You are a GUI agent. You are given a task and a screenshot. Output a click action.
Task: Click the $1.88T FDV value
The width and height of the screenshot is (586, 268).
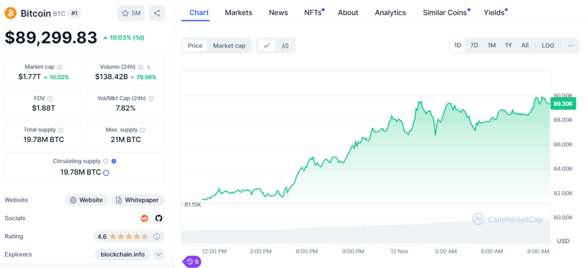coord(44,108)
